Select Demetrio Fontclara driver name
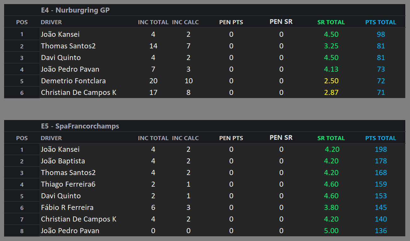Viewport: 410px width, 241px height. click(x=73, y=81)
